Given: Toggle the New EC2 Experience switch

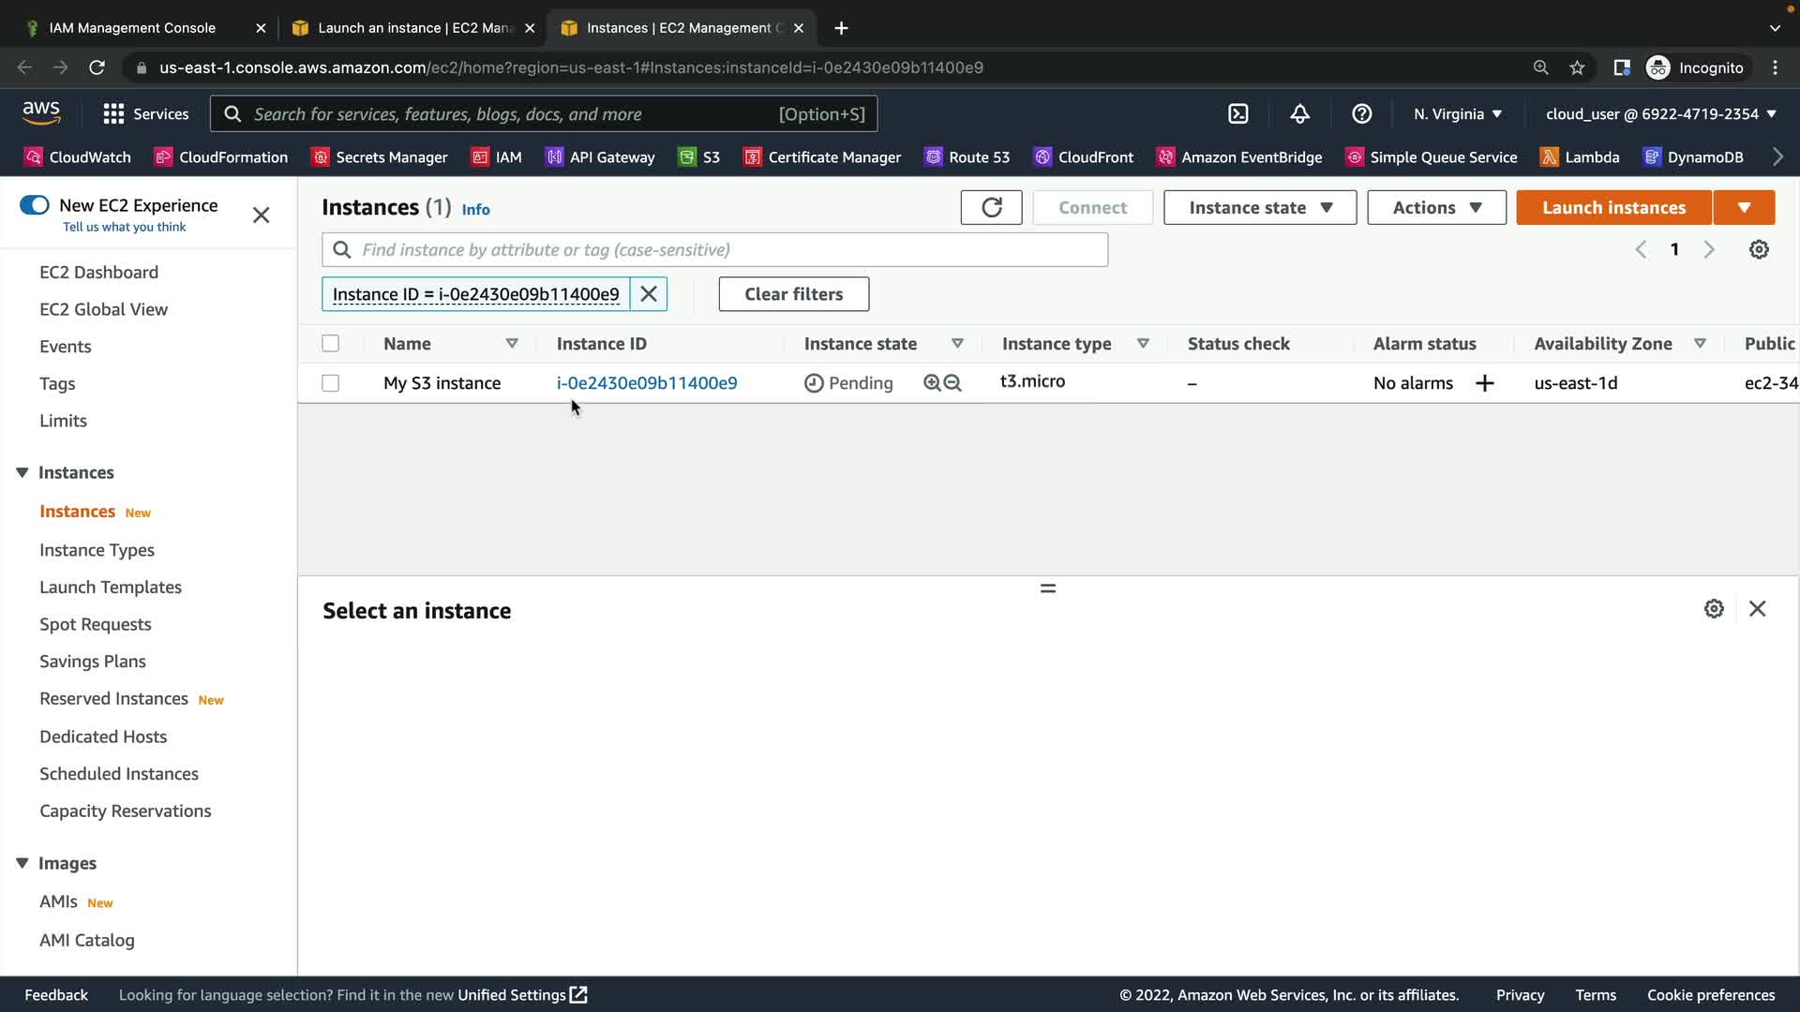Looking at the screenshot, I should coord(35,205).
